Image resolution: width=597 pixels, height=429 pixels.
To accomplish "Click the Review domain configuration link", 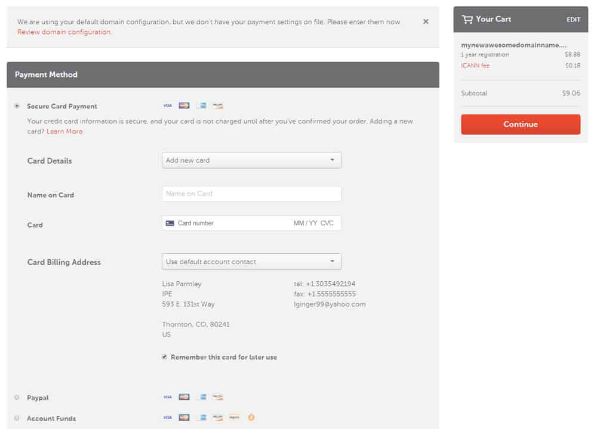I will [64, 32].
